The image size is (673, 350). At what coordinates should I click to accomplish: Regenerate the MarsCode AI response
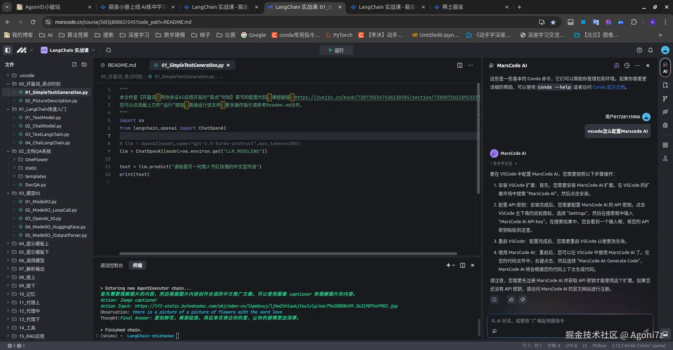click(x=494, y=300)
